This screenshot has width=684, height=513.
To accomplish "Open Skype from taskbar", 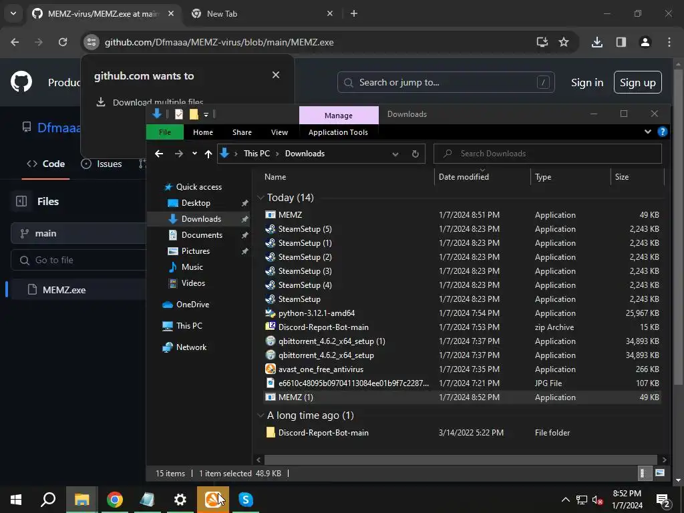I will pos(246,500).
